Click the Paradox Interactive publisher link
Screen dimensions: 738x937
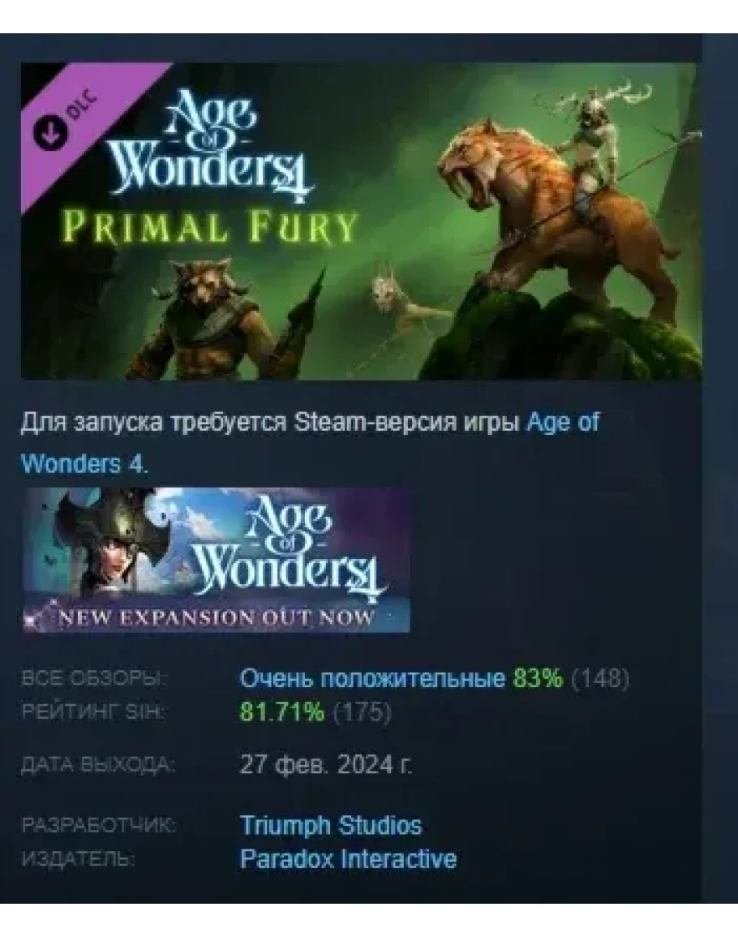click(348, 859)
